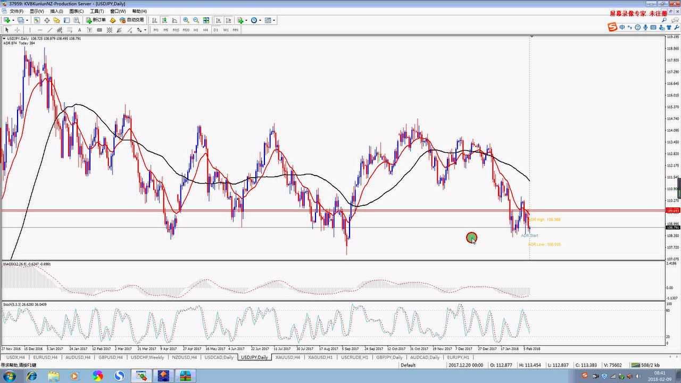The width and height of the screenshot is (681, 383).
Task: Click the 109.691 red price level label
Action: tap(672, 211)
